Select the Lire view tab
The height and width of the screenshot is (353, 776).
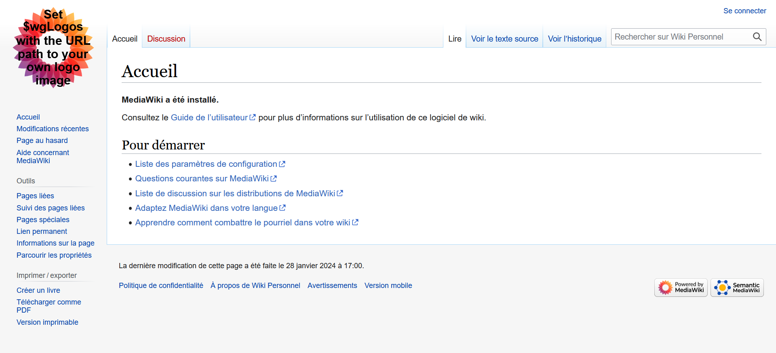click(x=455, y=39)
